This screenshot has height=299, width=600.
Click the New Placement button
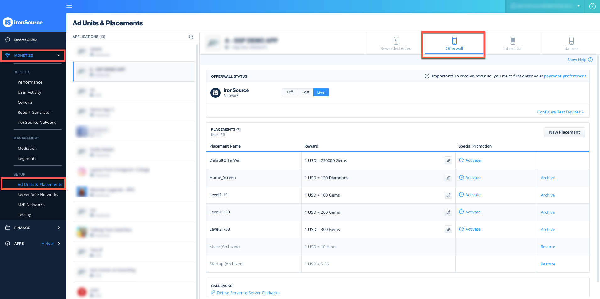click(564, 132)
